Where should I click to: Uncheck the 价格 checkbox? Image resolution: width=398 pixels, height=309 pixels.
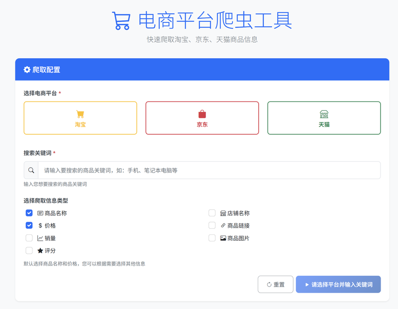(x=29, y=225)
